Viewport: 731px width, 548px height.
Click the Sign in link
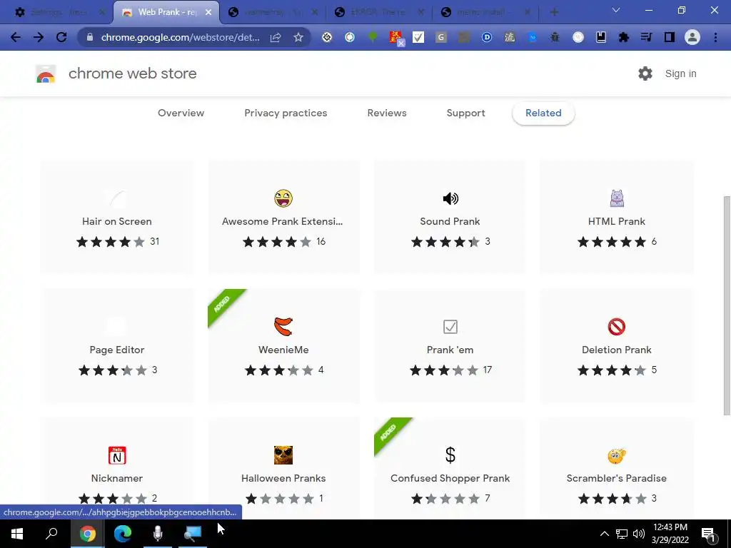pos(680,73)
